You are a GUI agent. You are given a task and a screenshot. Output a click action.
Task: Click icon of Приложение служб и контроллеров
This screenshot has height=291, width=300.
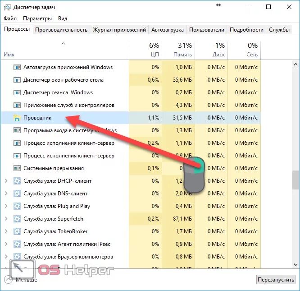pos(17,105)
